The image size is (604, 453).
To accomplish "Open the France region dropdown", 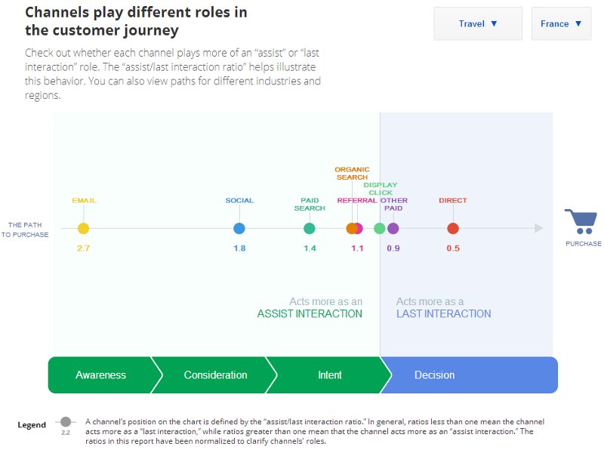I will click(x=561, y=23).
